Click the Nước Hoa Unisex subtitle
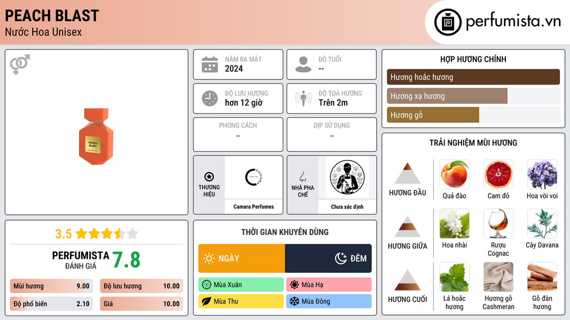 click(x=43, y=32)
